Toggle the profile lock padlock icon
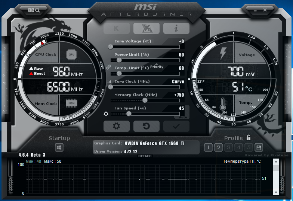293x201 pixels. click(248, 138)
